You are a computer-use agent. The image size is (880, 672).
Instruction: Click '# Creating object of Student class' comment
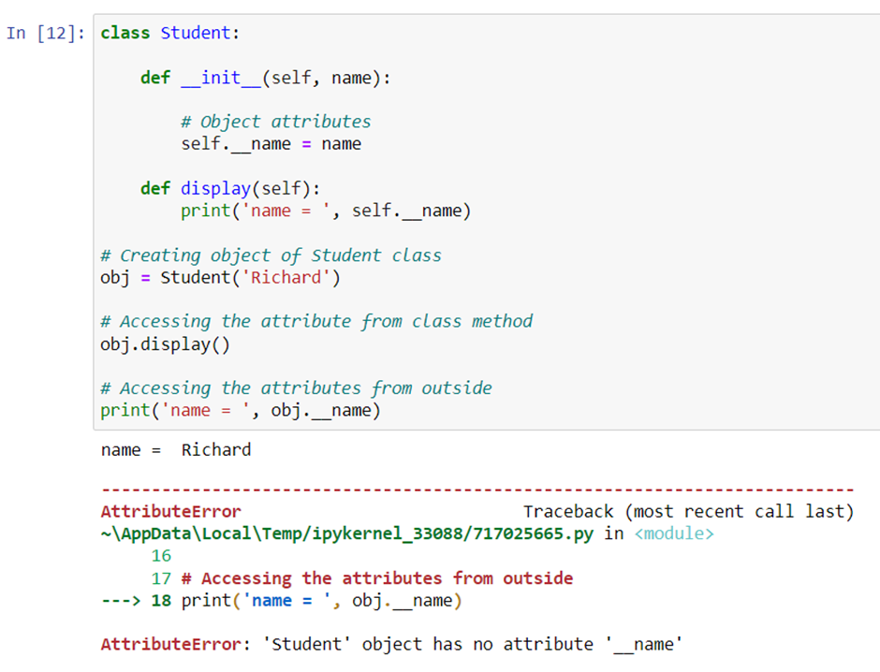click(x=271, y=256)
